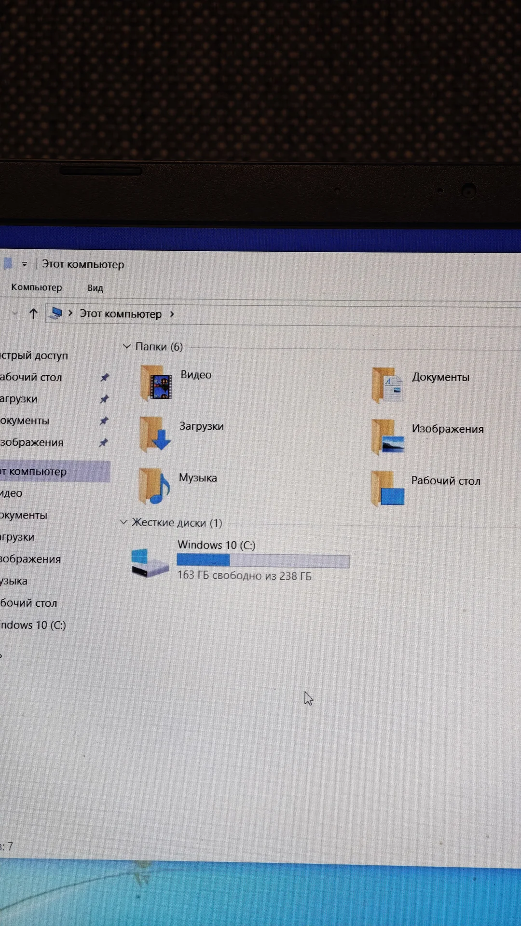Image resolution: width=521 pixels, height=926 pixels.
Task: Select the highlighted Этот компьютер sidebar item
Action: [55, 471]
